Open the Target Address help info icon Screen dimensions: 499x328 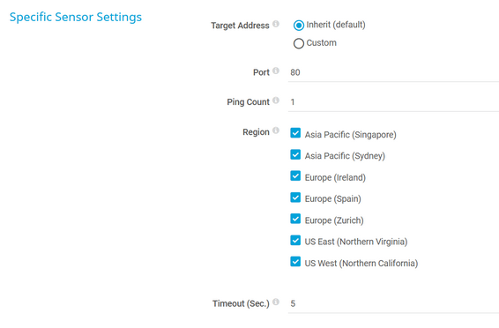(276, 24)
